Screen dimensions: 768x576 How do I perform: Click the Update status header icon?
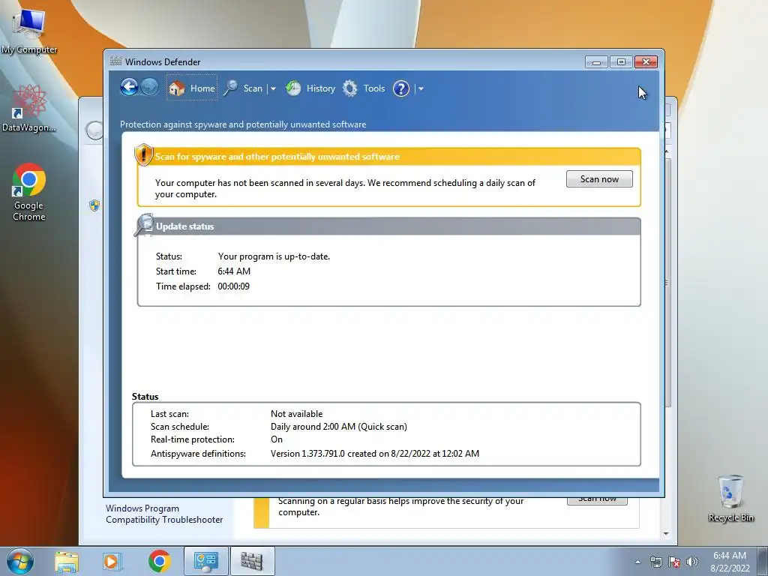coord(144,225)
